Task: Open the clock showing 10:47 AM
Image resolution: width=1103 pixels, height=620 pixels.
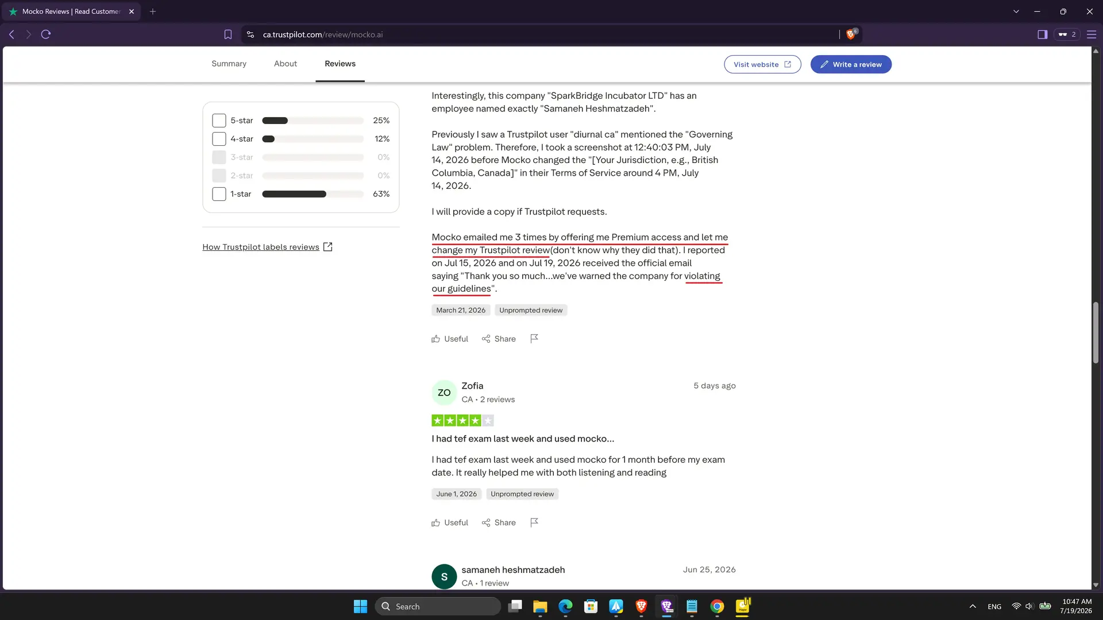Action: coord(1077,606)
